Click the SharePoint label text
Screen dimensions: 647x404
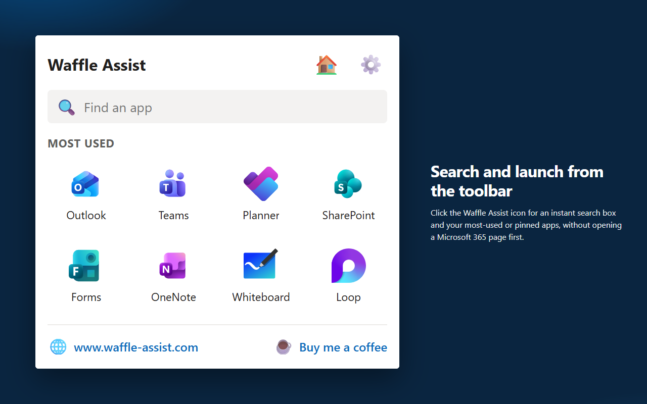point(348,215)
